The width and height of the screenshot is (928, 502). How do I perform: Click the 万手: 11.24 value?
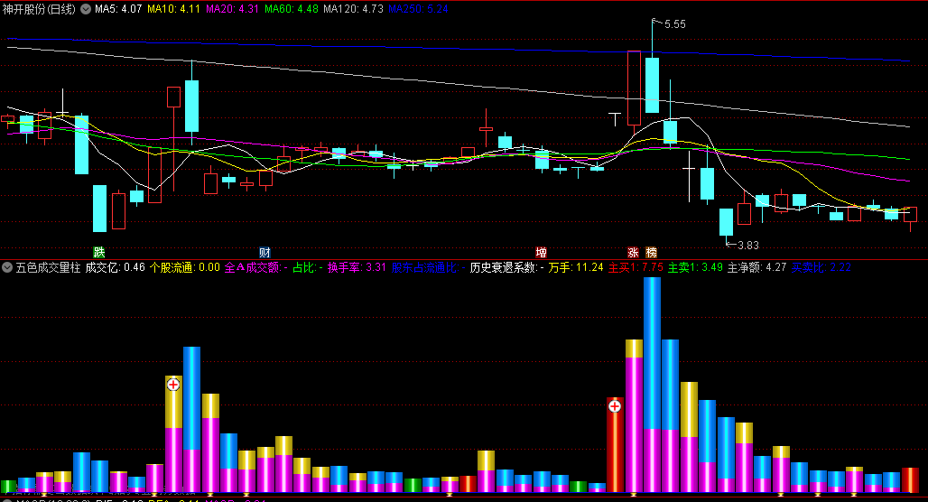(576, 267)
